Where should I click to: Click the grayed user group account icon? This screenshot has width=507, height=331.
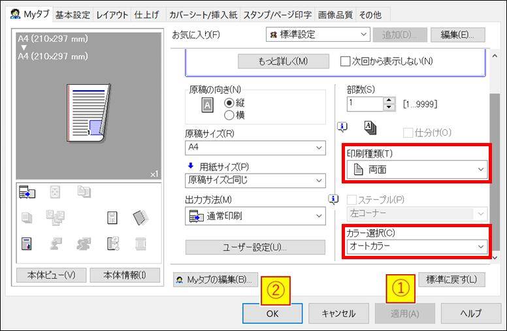84,244
